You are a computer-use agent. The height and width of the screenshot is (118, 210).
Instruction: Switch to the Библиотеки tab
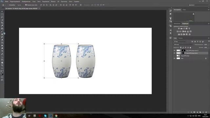tap(177, 24)
